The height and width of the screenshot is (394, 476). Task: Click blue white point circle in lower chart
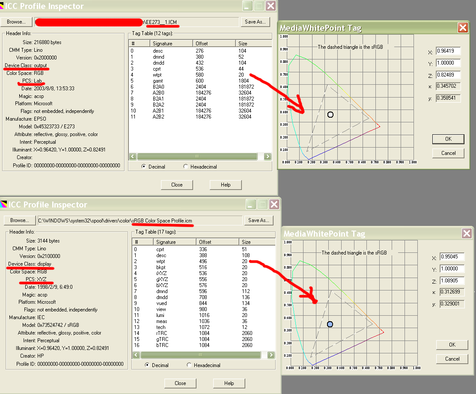330,324
